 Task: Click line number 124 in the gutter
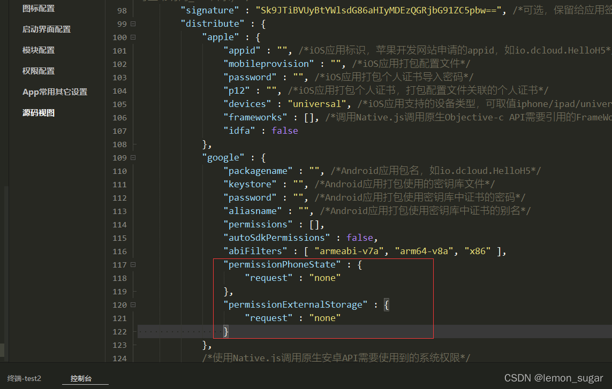click(119, 358)
